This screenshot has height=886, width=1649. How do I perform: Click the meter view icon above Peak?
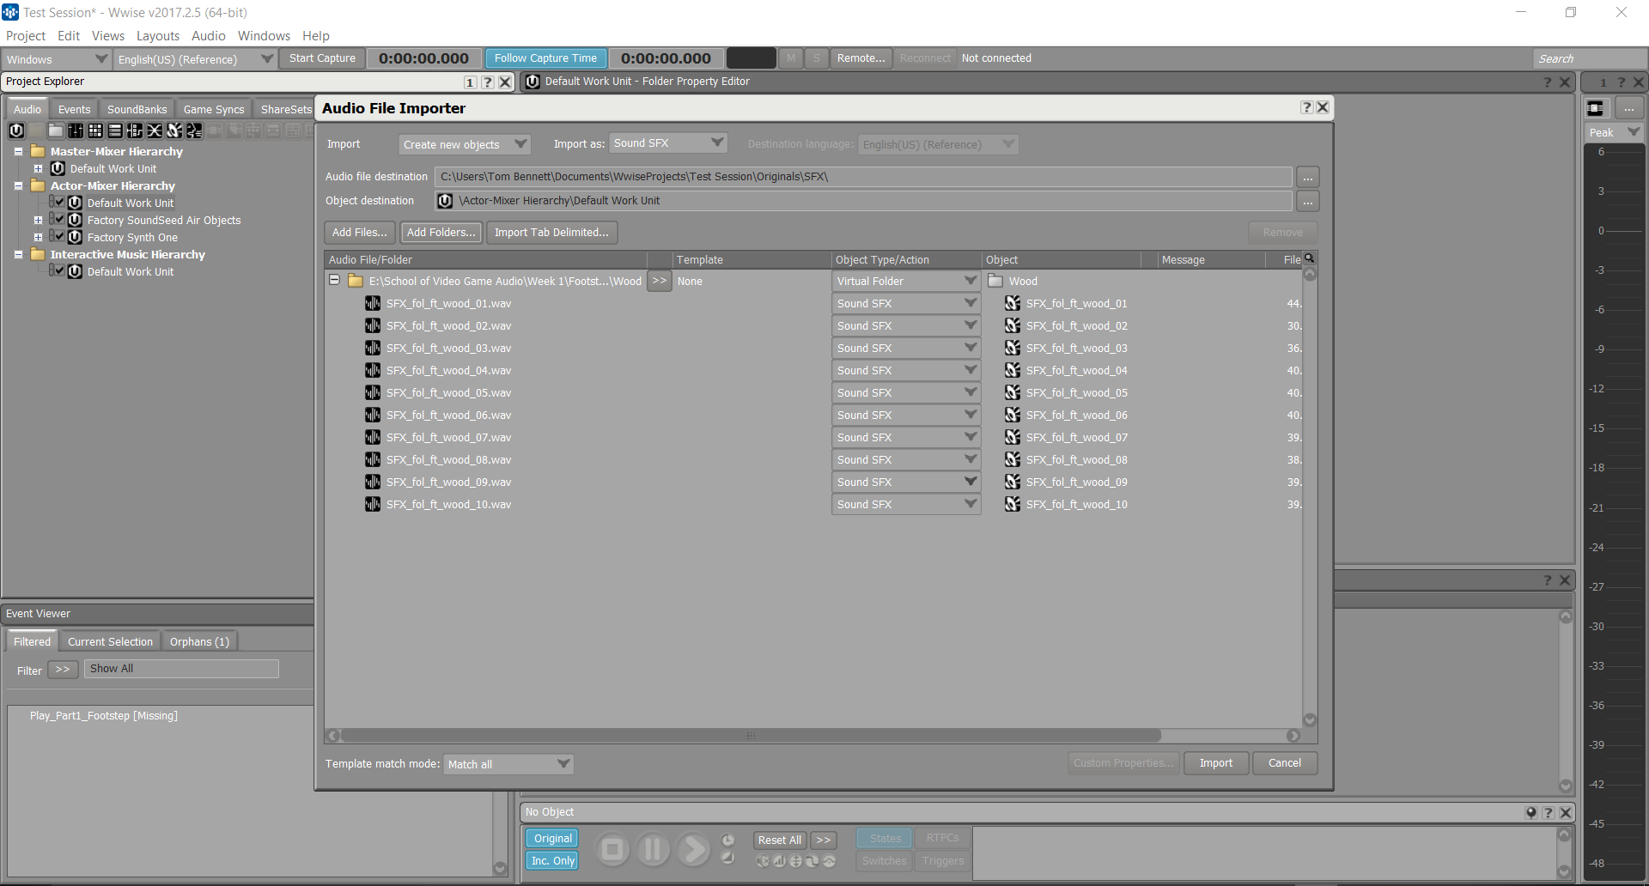1596,108
